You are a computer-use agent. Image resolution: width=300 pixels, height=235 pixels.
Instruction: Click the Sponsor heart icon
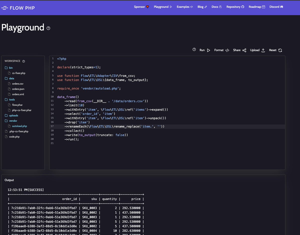point(147,7)
